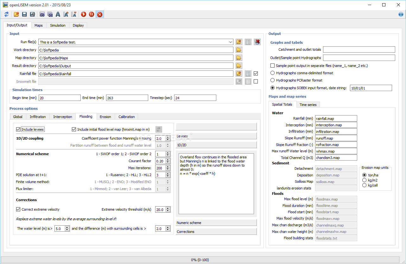Decrease font size with the A down-arrow icon
The width and height of the screenshot is (406, 264).
point(74,14)
